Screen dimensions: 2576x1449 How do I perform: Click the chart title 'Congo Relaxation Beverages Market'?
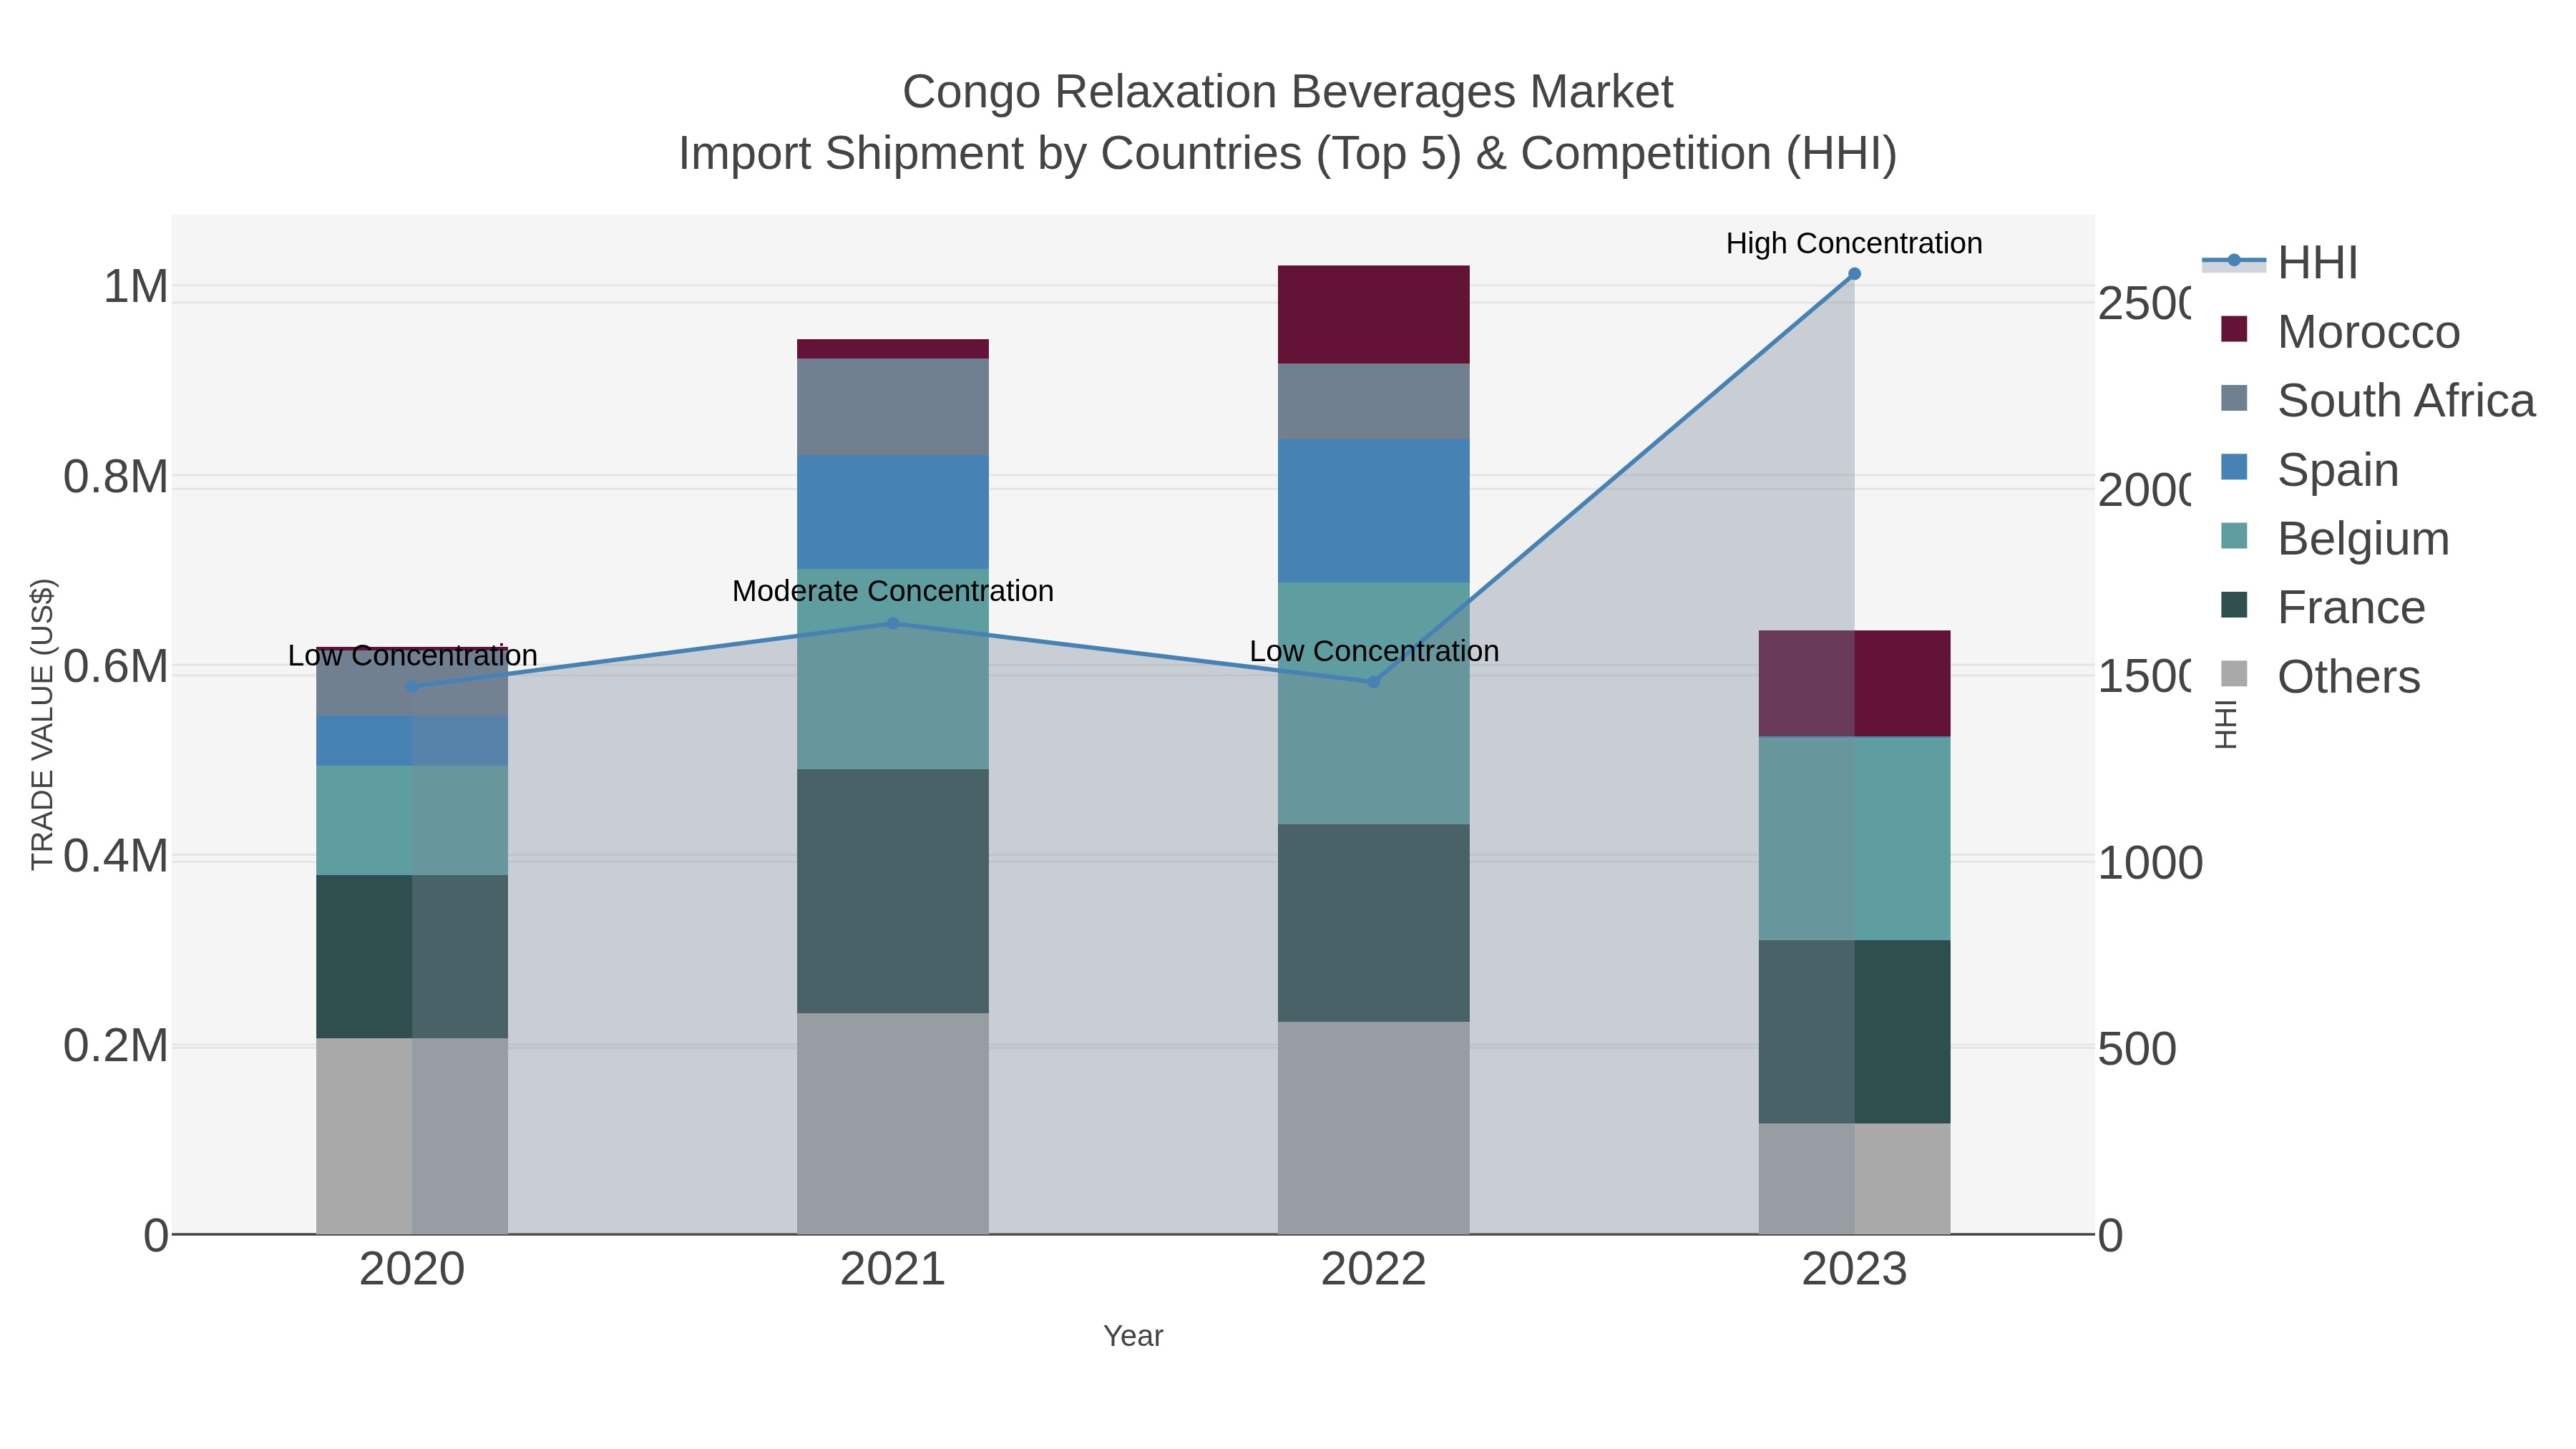tap(1288, 92)
